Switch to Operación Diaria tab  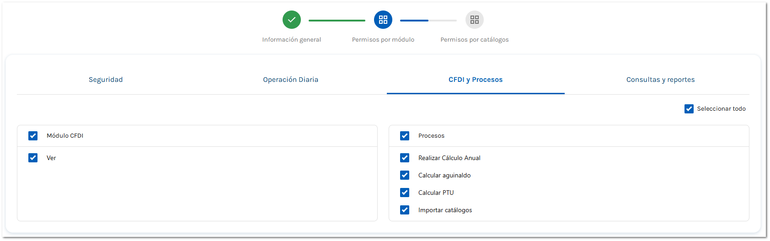pos(291,80)
